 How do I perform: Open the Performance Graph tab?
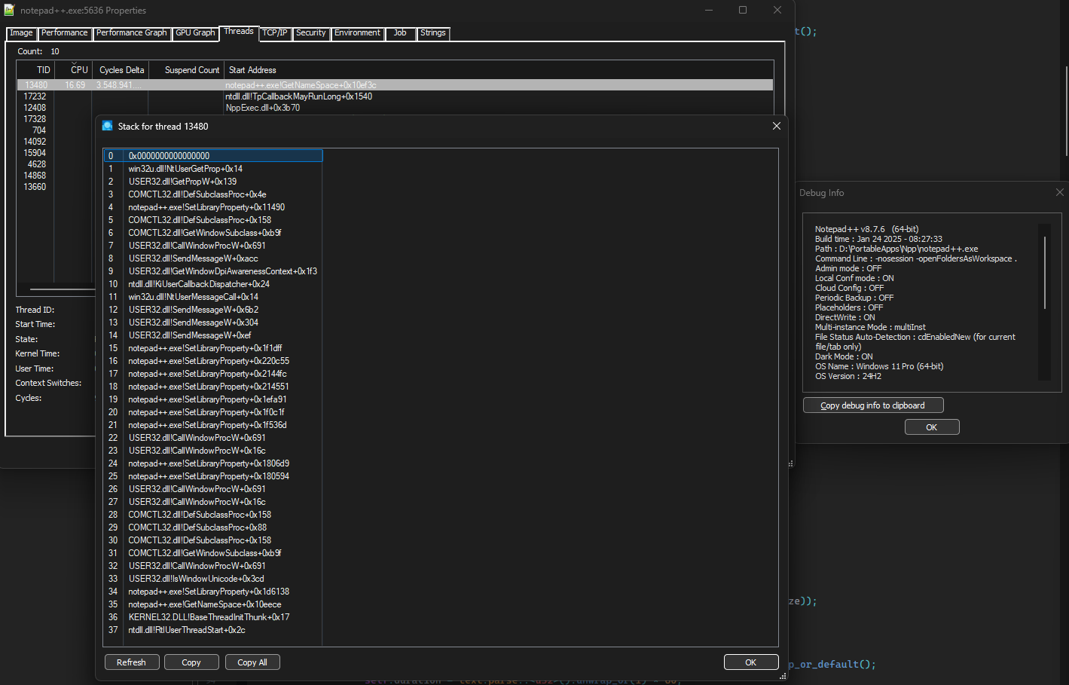[x=131, y=33]
